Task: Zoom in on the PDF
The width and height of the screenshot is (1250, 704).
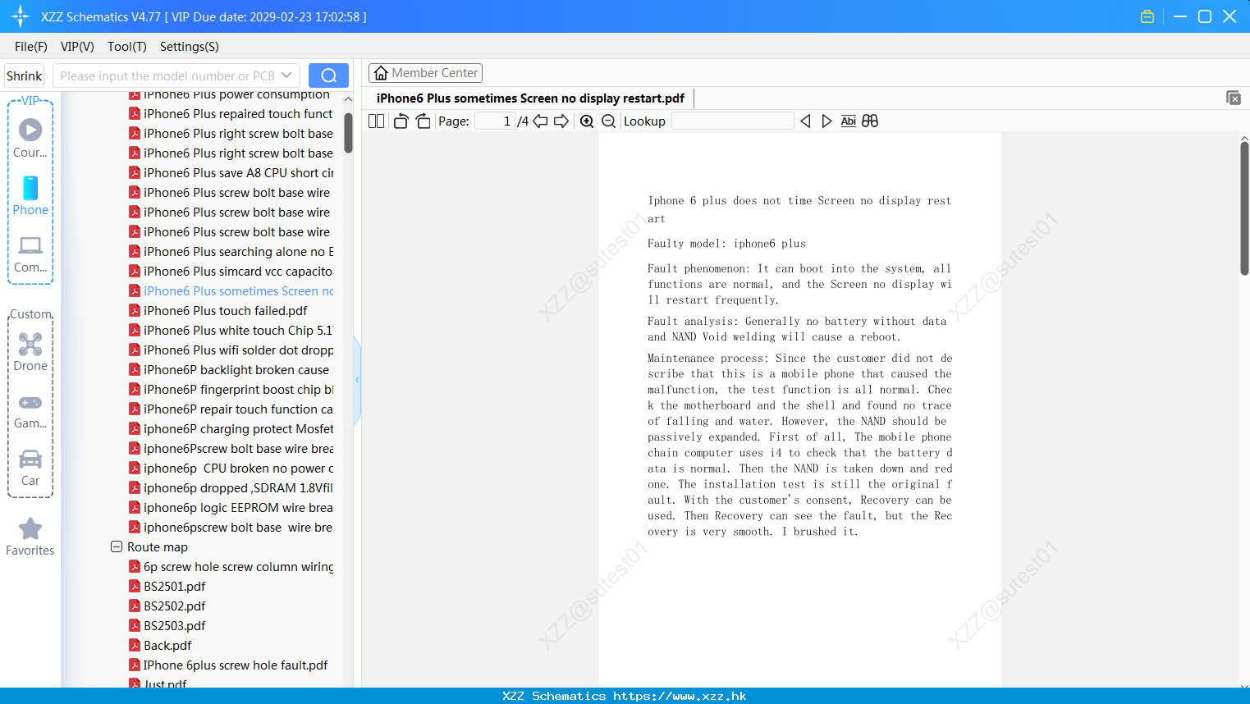Action: tap(587, 121)
